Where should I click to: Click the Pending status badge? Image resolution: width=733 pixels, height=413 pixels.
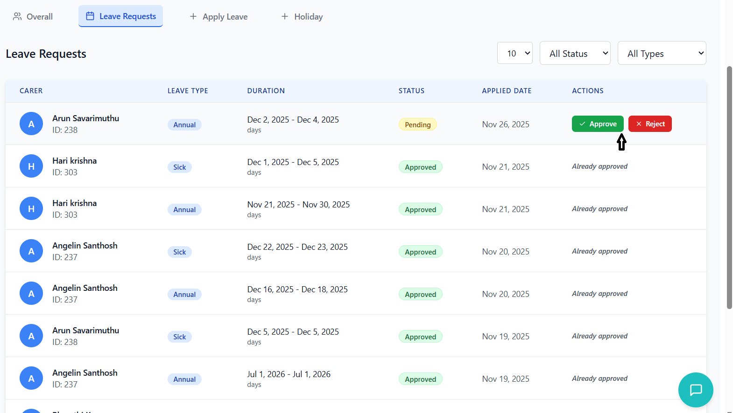[x=417, y=124]
